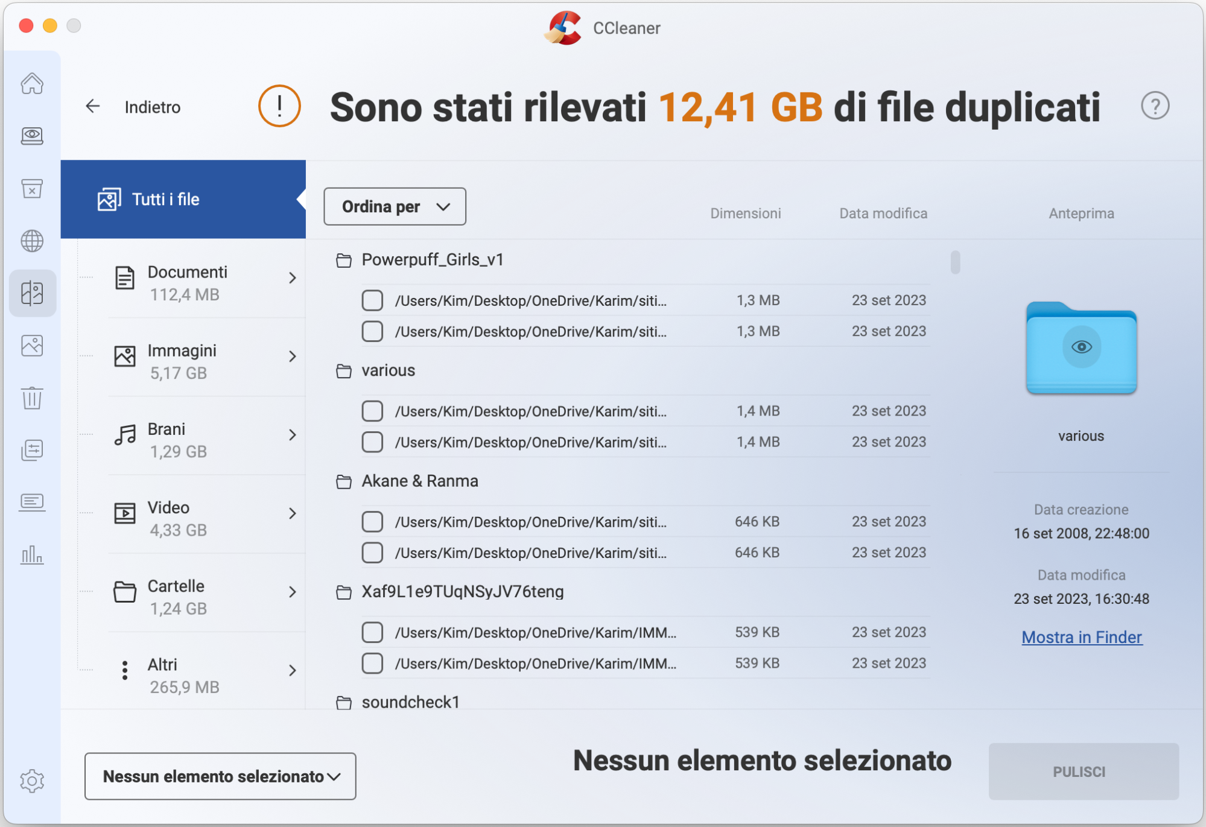Viewport: 1206px width, 827px height.
Task: Check first Akane & Ranma file checkbox
Action: coord(372,522)
